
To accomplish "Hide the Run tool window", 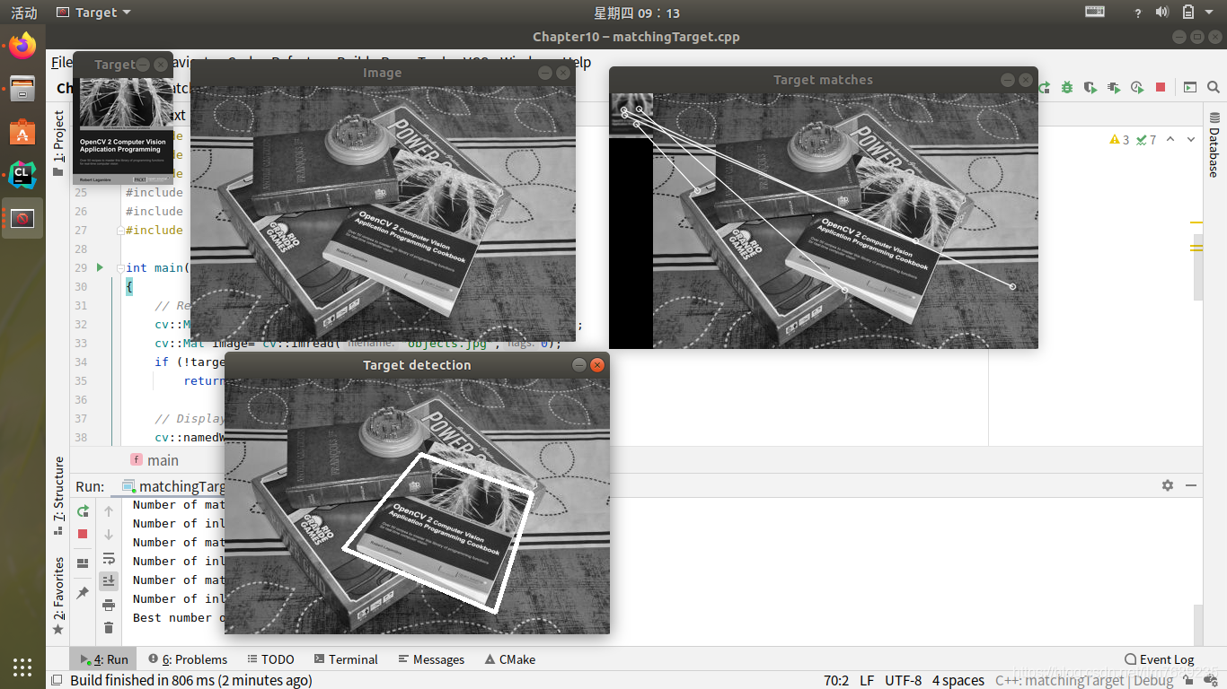I will click(1191, 485).
